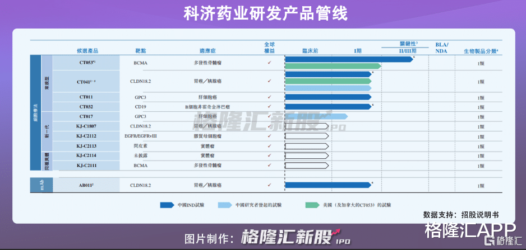Select the KJ-C1807 product cell

pos(86,126)
